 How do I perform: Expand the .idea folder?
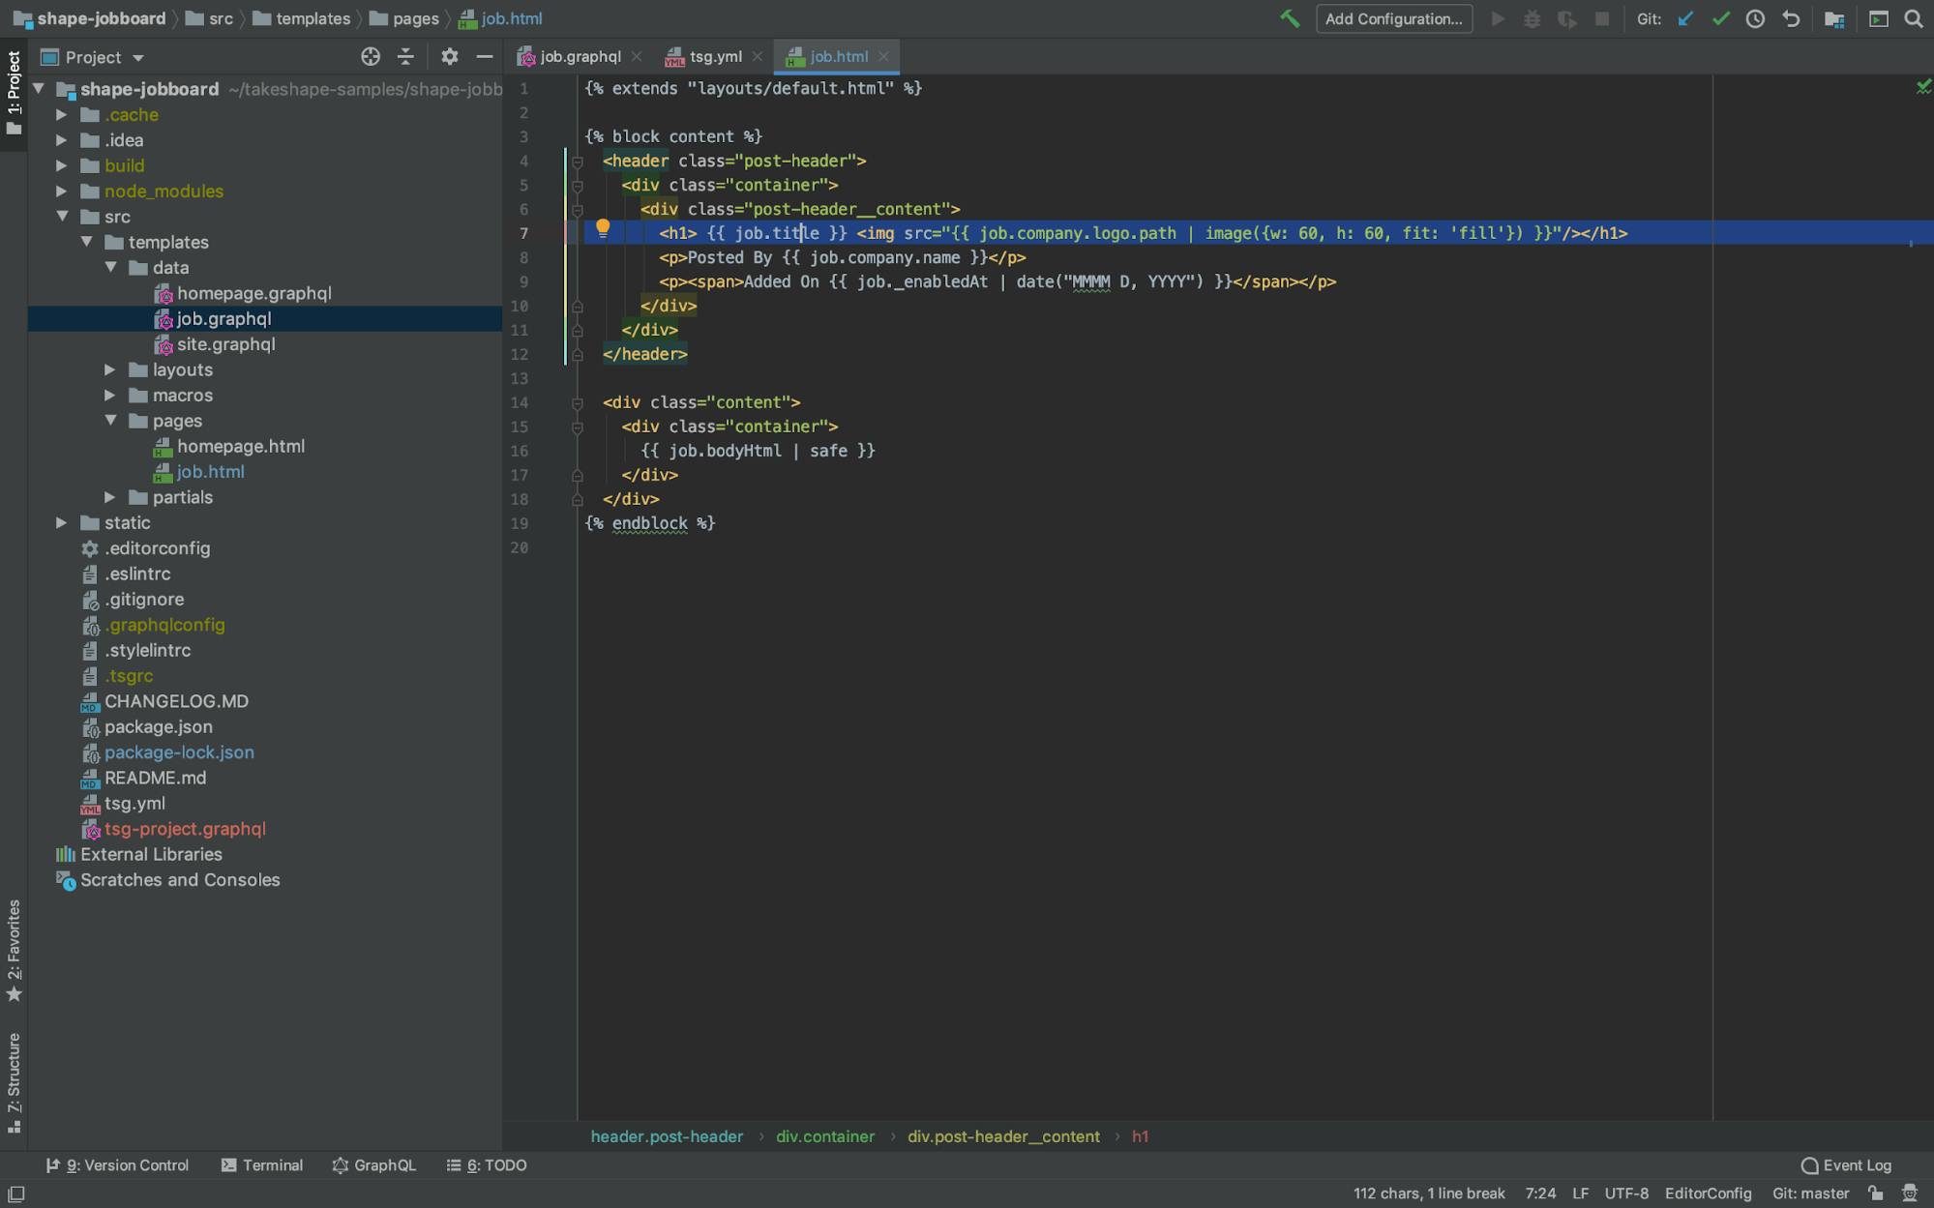coord(62,140)
